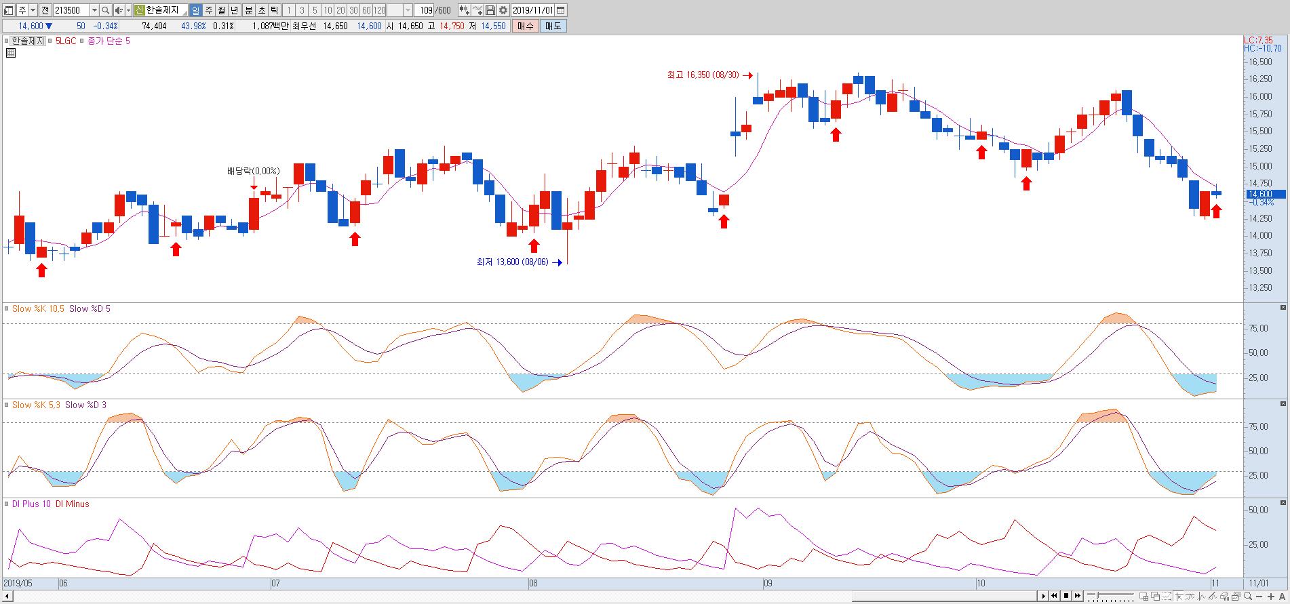
Task: Click the Slow %K 10,5 indicator label
Action: pyautogui.click(x=38, y=308)
